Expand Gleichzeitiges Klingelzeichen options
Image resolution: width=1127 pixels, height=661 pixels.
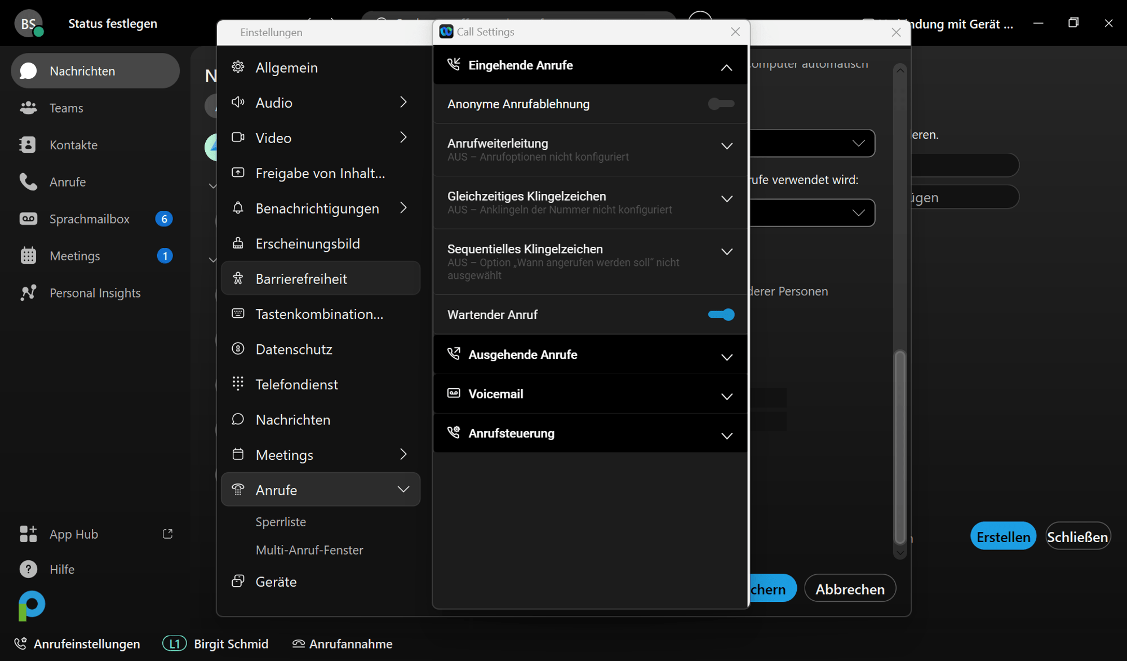coord(726,199)
